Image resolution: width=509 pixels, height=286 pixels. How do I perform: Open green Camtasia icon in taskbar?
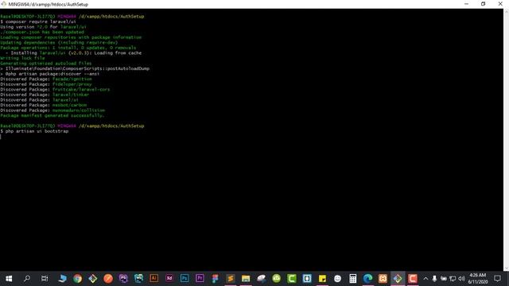tap(292, 279)
